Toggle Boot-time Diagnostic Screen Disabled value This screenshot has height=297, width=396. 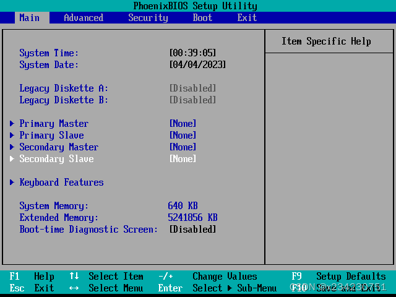pos(192,230)
